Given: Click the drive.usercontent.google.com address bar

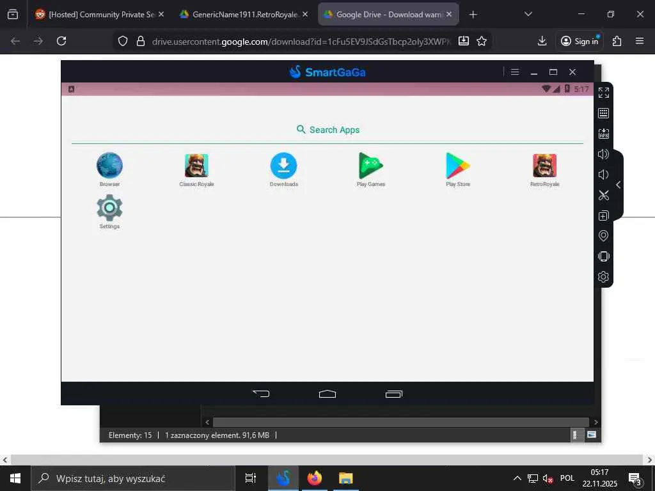Looking at the screenshot, I should pos(301,42).
